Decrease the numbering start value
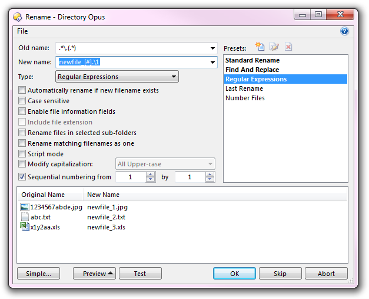The image size is (369, 299). pyautogui.click(x=151, y=179)
